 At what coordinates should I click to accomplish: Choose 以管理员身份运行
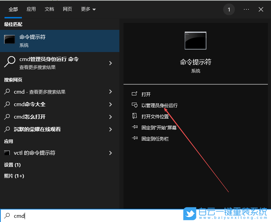click(160, 105)
